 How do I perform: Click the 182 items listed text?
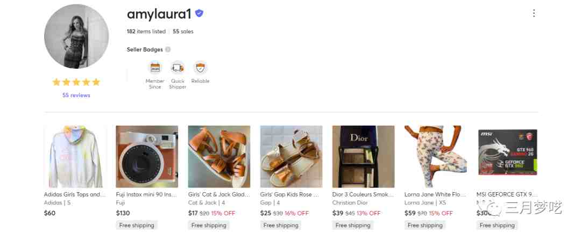pyautogui.click(x=146, y=32)
